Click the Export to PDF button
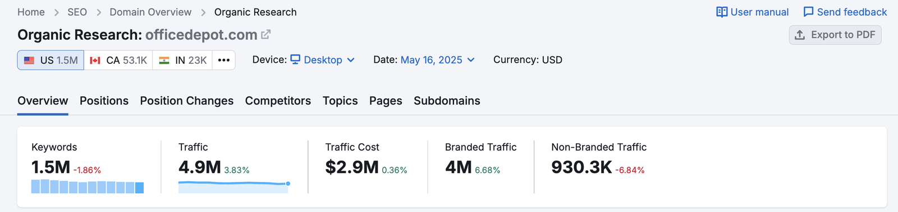 835,35
